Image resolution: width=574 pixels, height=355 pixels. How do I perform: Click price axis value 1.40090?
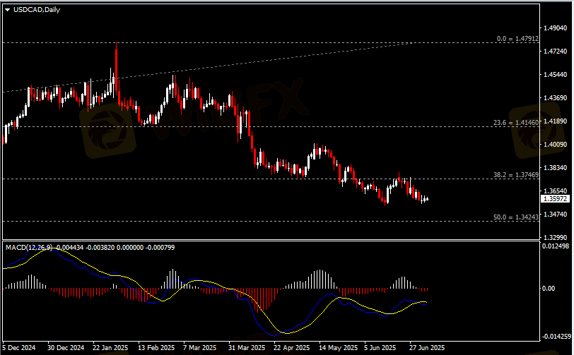tap(555, 145)
